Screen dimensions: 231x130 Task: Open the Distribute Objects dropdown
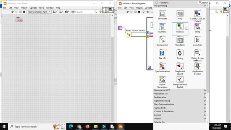61,12
